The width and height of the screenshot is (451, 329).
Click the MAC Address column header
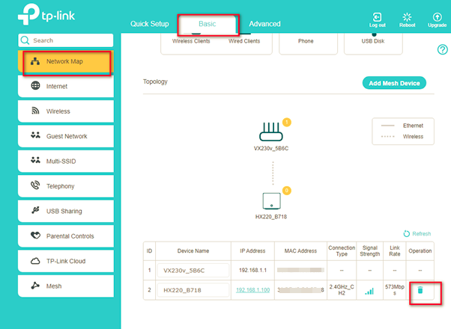[300, 251]
